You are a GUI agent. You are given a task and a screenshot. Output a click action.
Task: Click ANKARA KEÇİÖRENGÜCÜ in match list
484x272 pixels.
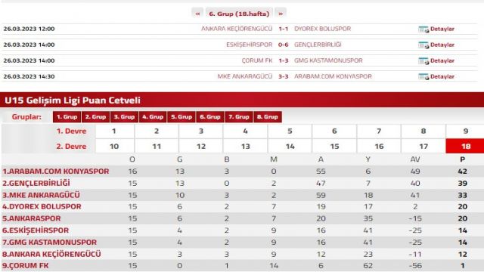pos(237,29)
